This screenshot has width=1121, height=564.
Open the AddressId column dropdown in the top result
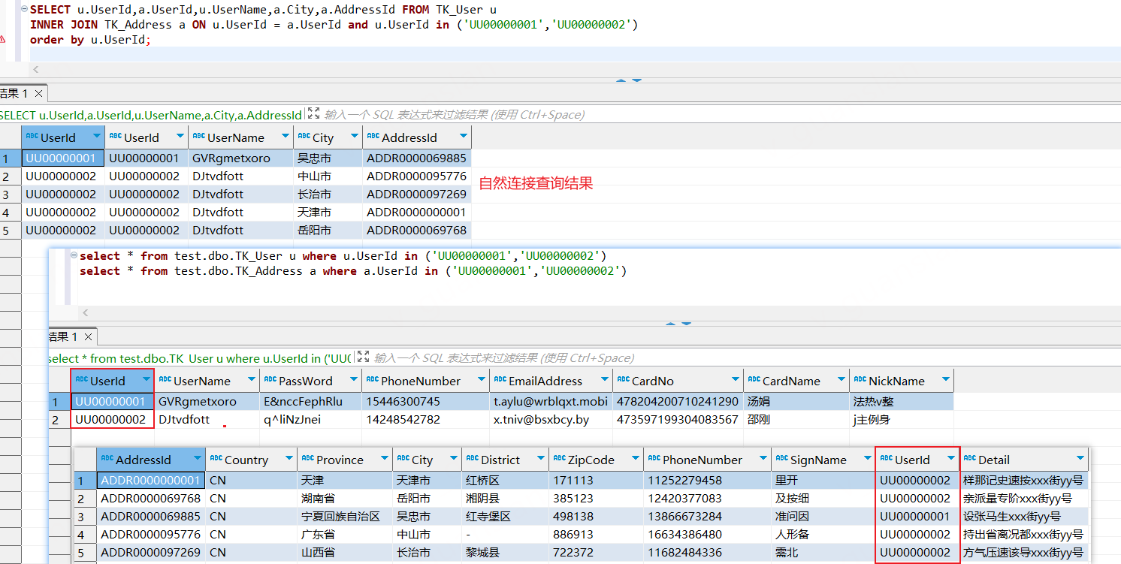463,137
